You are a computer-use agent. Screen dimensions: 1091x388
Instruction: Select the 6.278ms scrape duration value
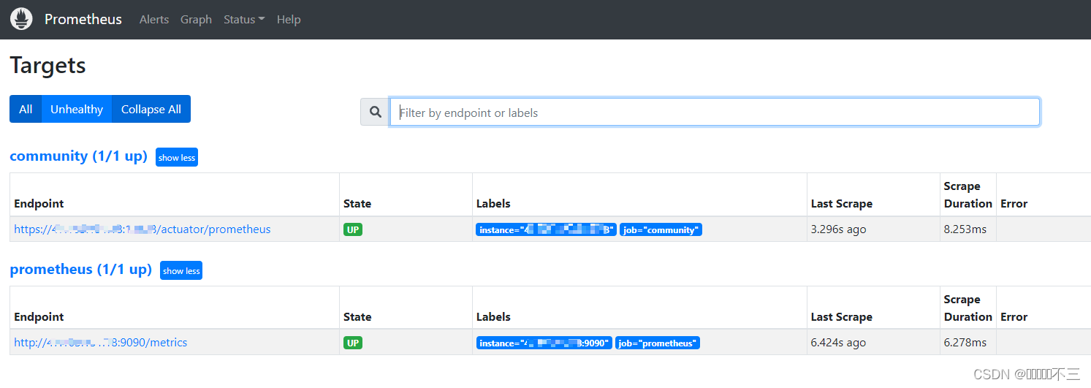coord(965,343)
